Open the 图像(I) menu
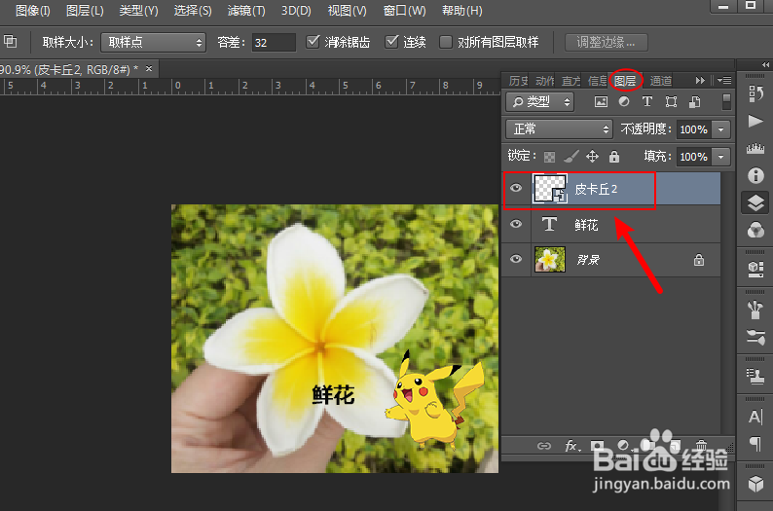Screen dimensions: 773x511 point(32,11)
